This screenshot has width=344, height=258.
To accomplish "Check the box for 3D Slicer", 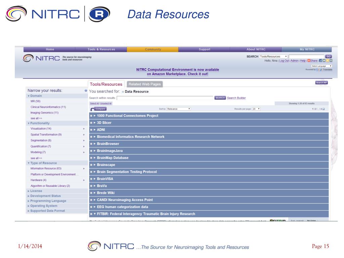I will point(91,123).
